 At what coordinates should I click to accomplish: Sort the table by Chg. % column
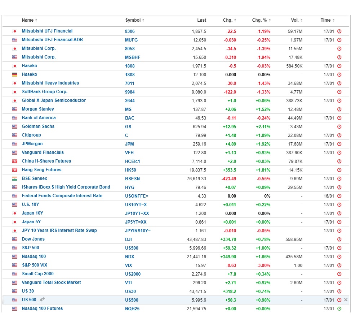(x=261, y=20)
